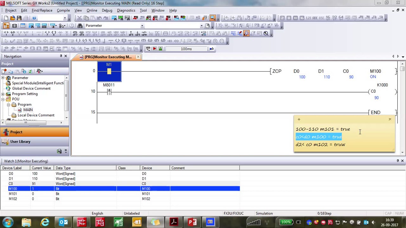Select Global Device Comment tree item
The height and width of the screenshot is (228, 406).
click(x=31, y=89)
